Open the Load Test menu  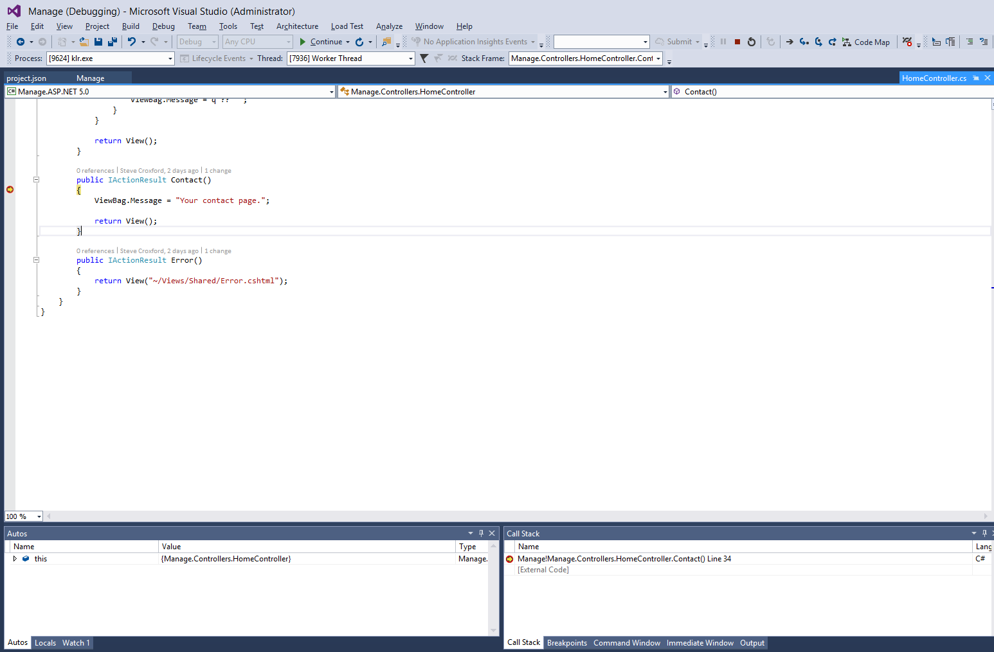(347, 26)
